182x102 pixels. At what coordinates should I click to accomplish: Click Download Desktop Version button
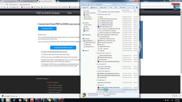pos(63,48)
